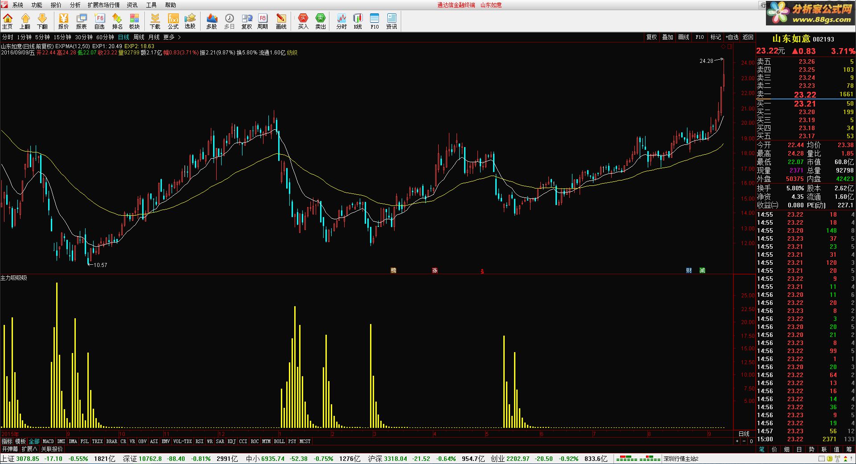Select the RSI indicator tab
Viewport: 856px width, 464px height.
point(199,441)
